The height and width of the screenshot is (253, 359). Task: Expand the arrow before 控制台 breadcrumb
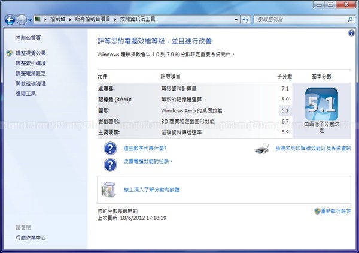tap(45, 20)
